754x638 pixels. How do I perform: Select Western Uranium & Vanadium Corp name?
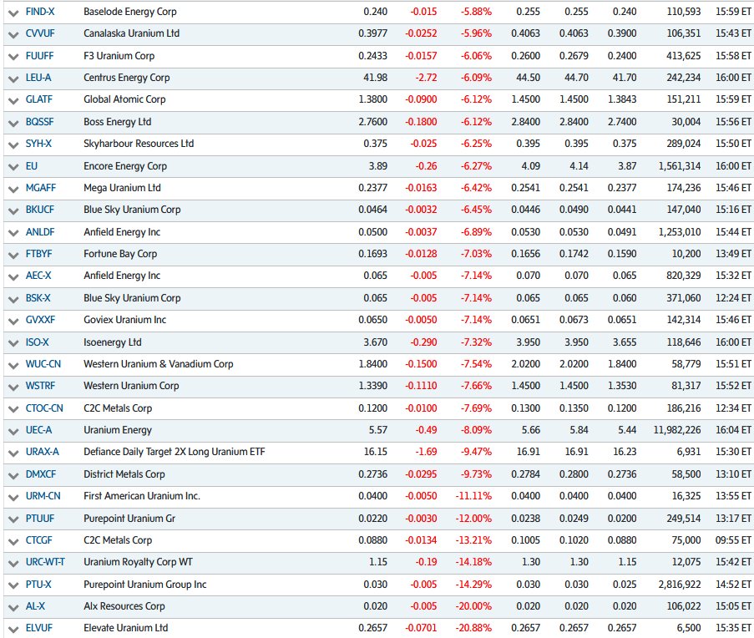pyautogui.click(x=158, y=364)
